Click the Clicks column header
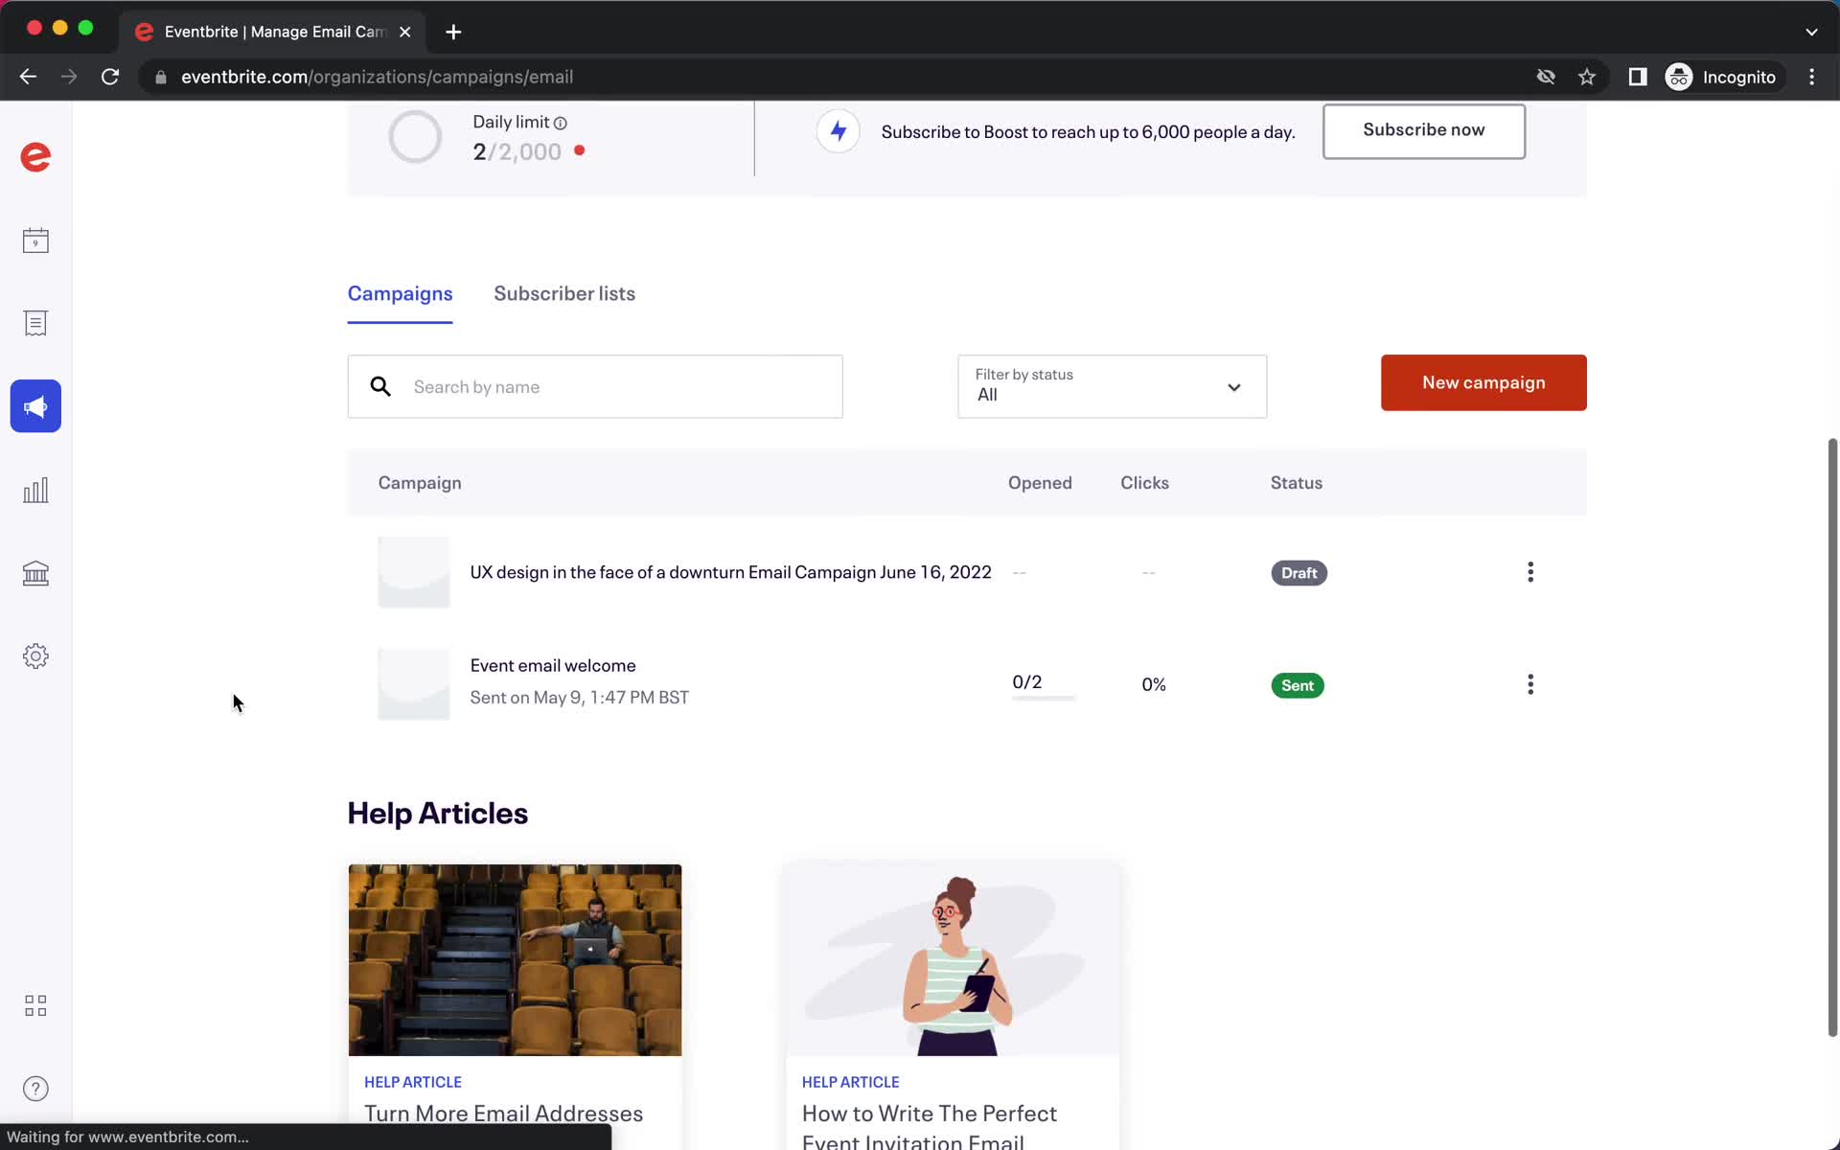 [1144, 483]
